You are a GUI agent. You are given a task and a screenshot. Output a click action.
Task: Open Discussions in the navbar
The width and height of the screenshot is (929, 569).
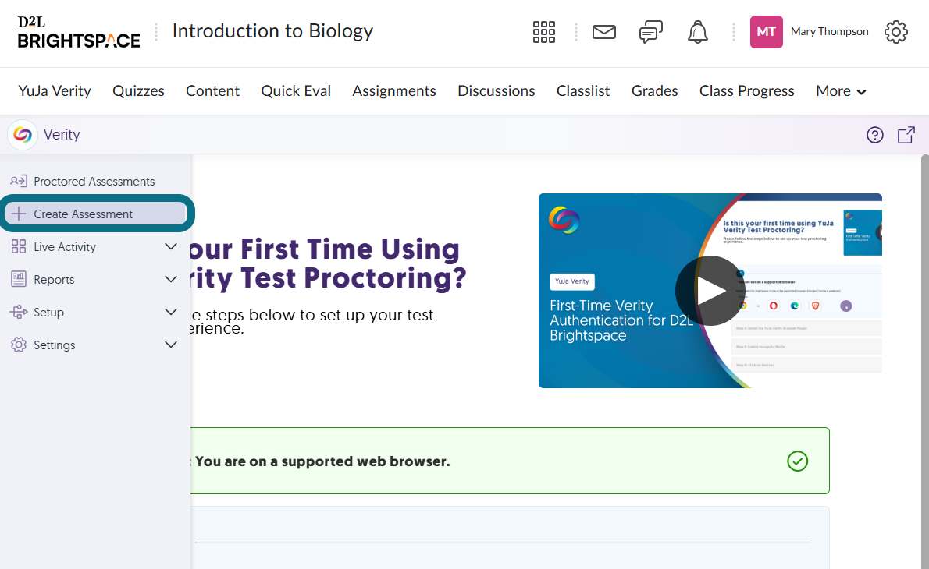click(x=496, y=91)
